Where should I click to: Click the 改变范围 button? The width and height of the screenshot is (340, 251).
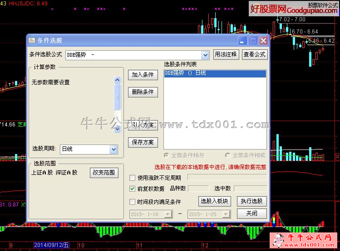pos(104,173)
